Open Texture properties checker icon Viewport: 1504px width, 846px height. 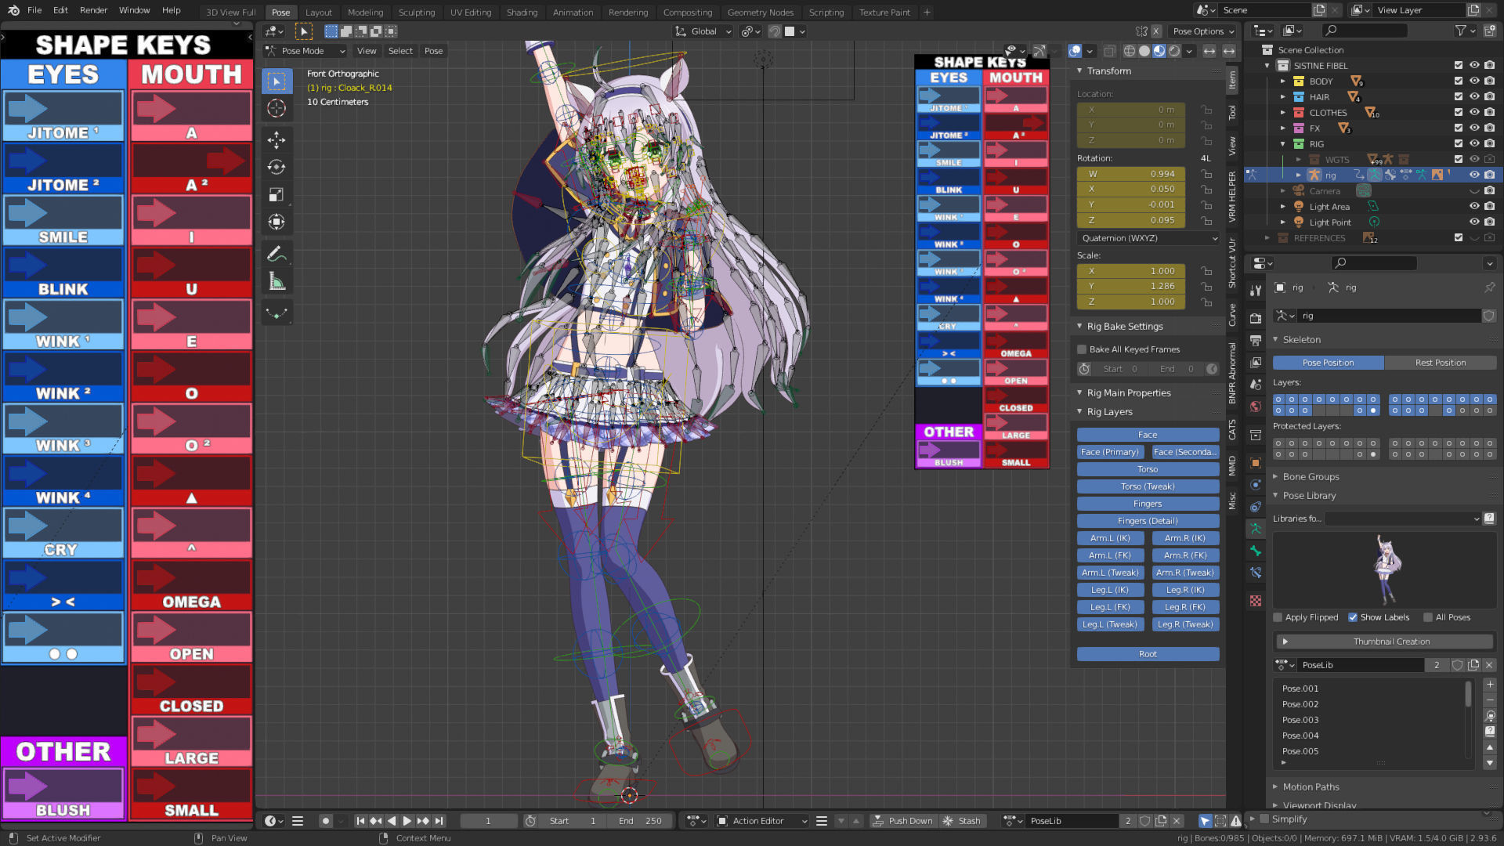pos(1256,601)
